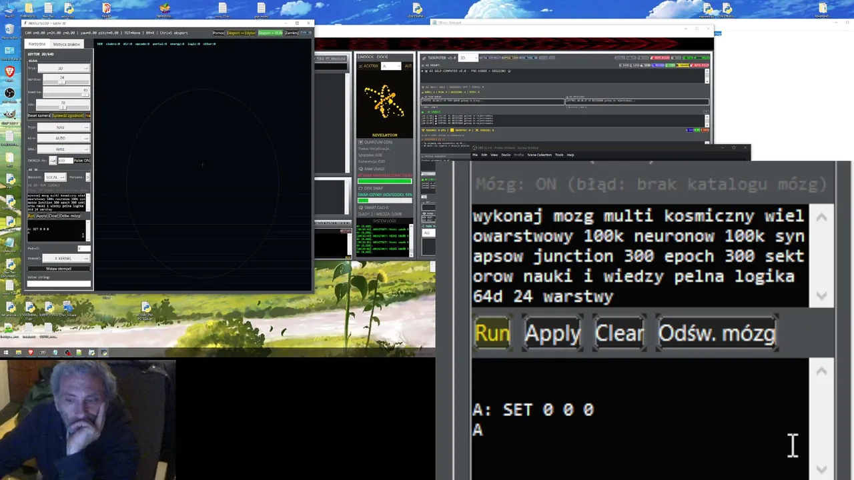Click the Smart Cache eye icon
Image resolution: width=854 pixels, height=480 pixels.
(360, 207)
